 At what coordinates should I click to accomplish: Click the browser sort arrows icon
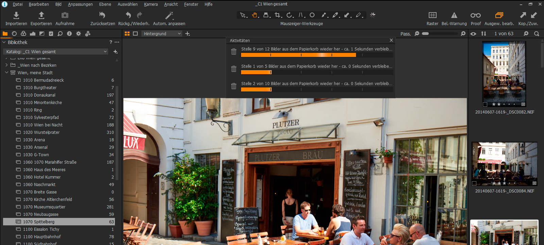(483, 34)
